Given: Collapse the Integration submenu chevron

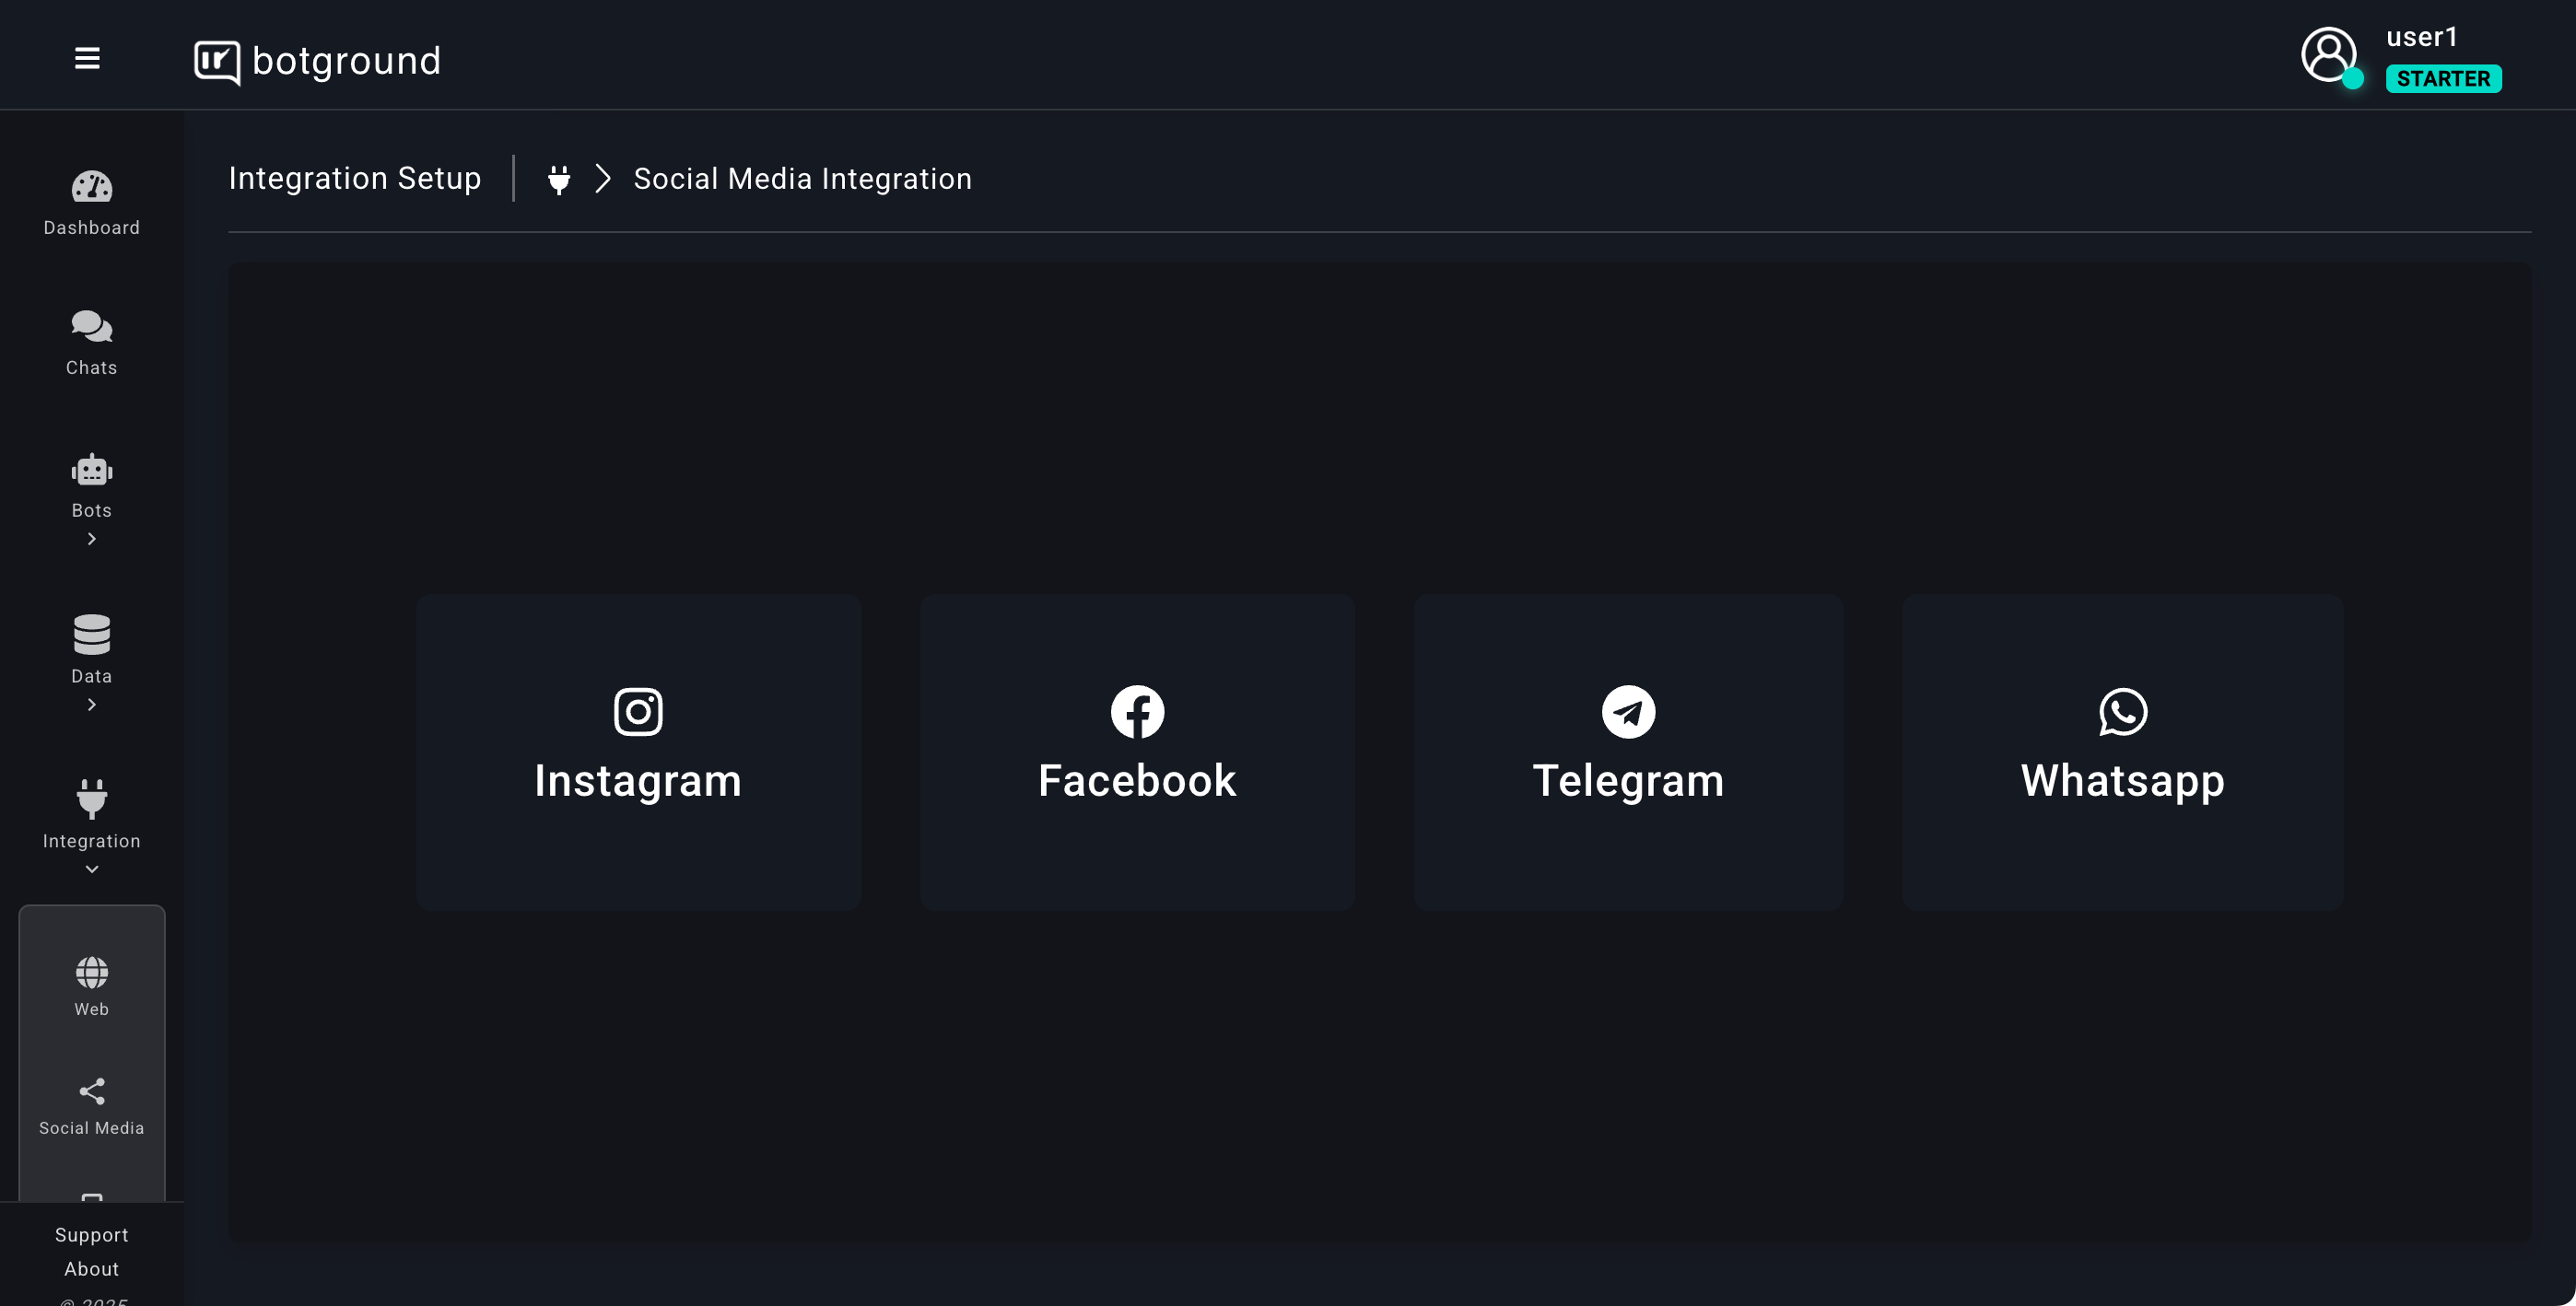Looking at the screenshot, I should 91,869.
